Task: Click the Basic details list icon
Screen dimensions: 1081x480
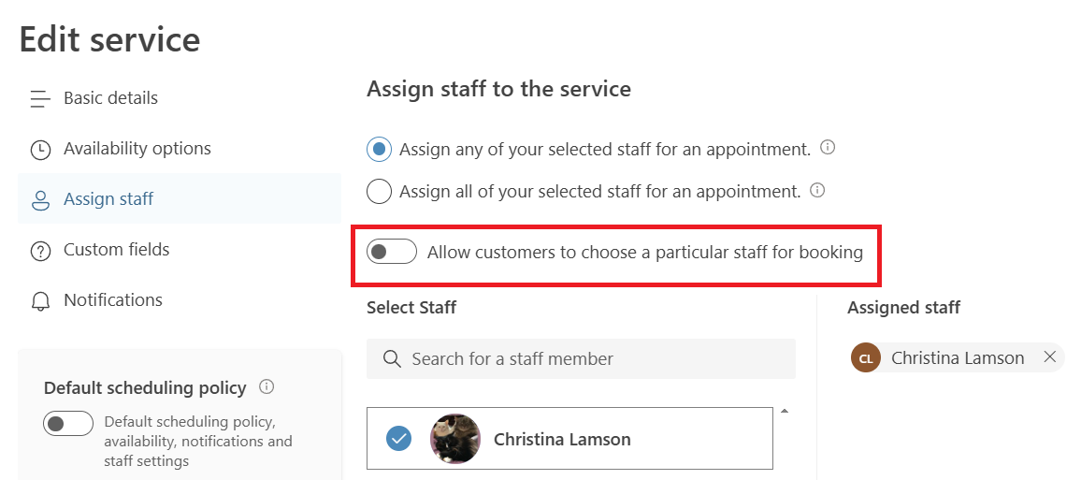Action: point(40,98)
